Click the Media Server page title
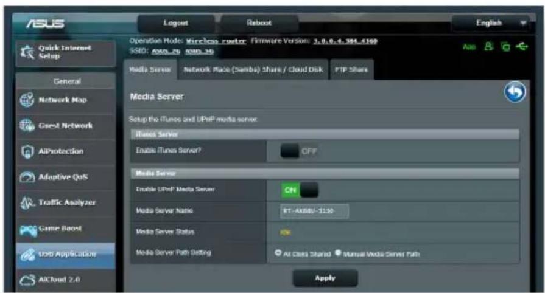The image size is (545, 293). coord(156,97)
